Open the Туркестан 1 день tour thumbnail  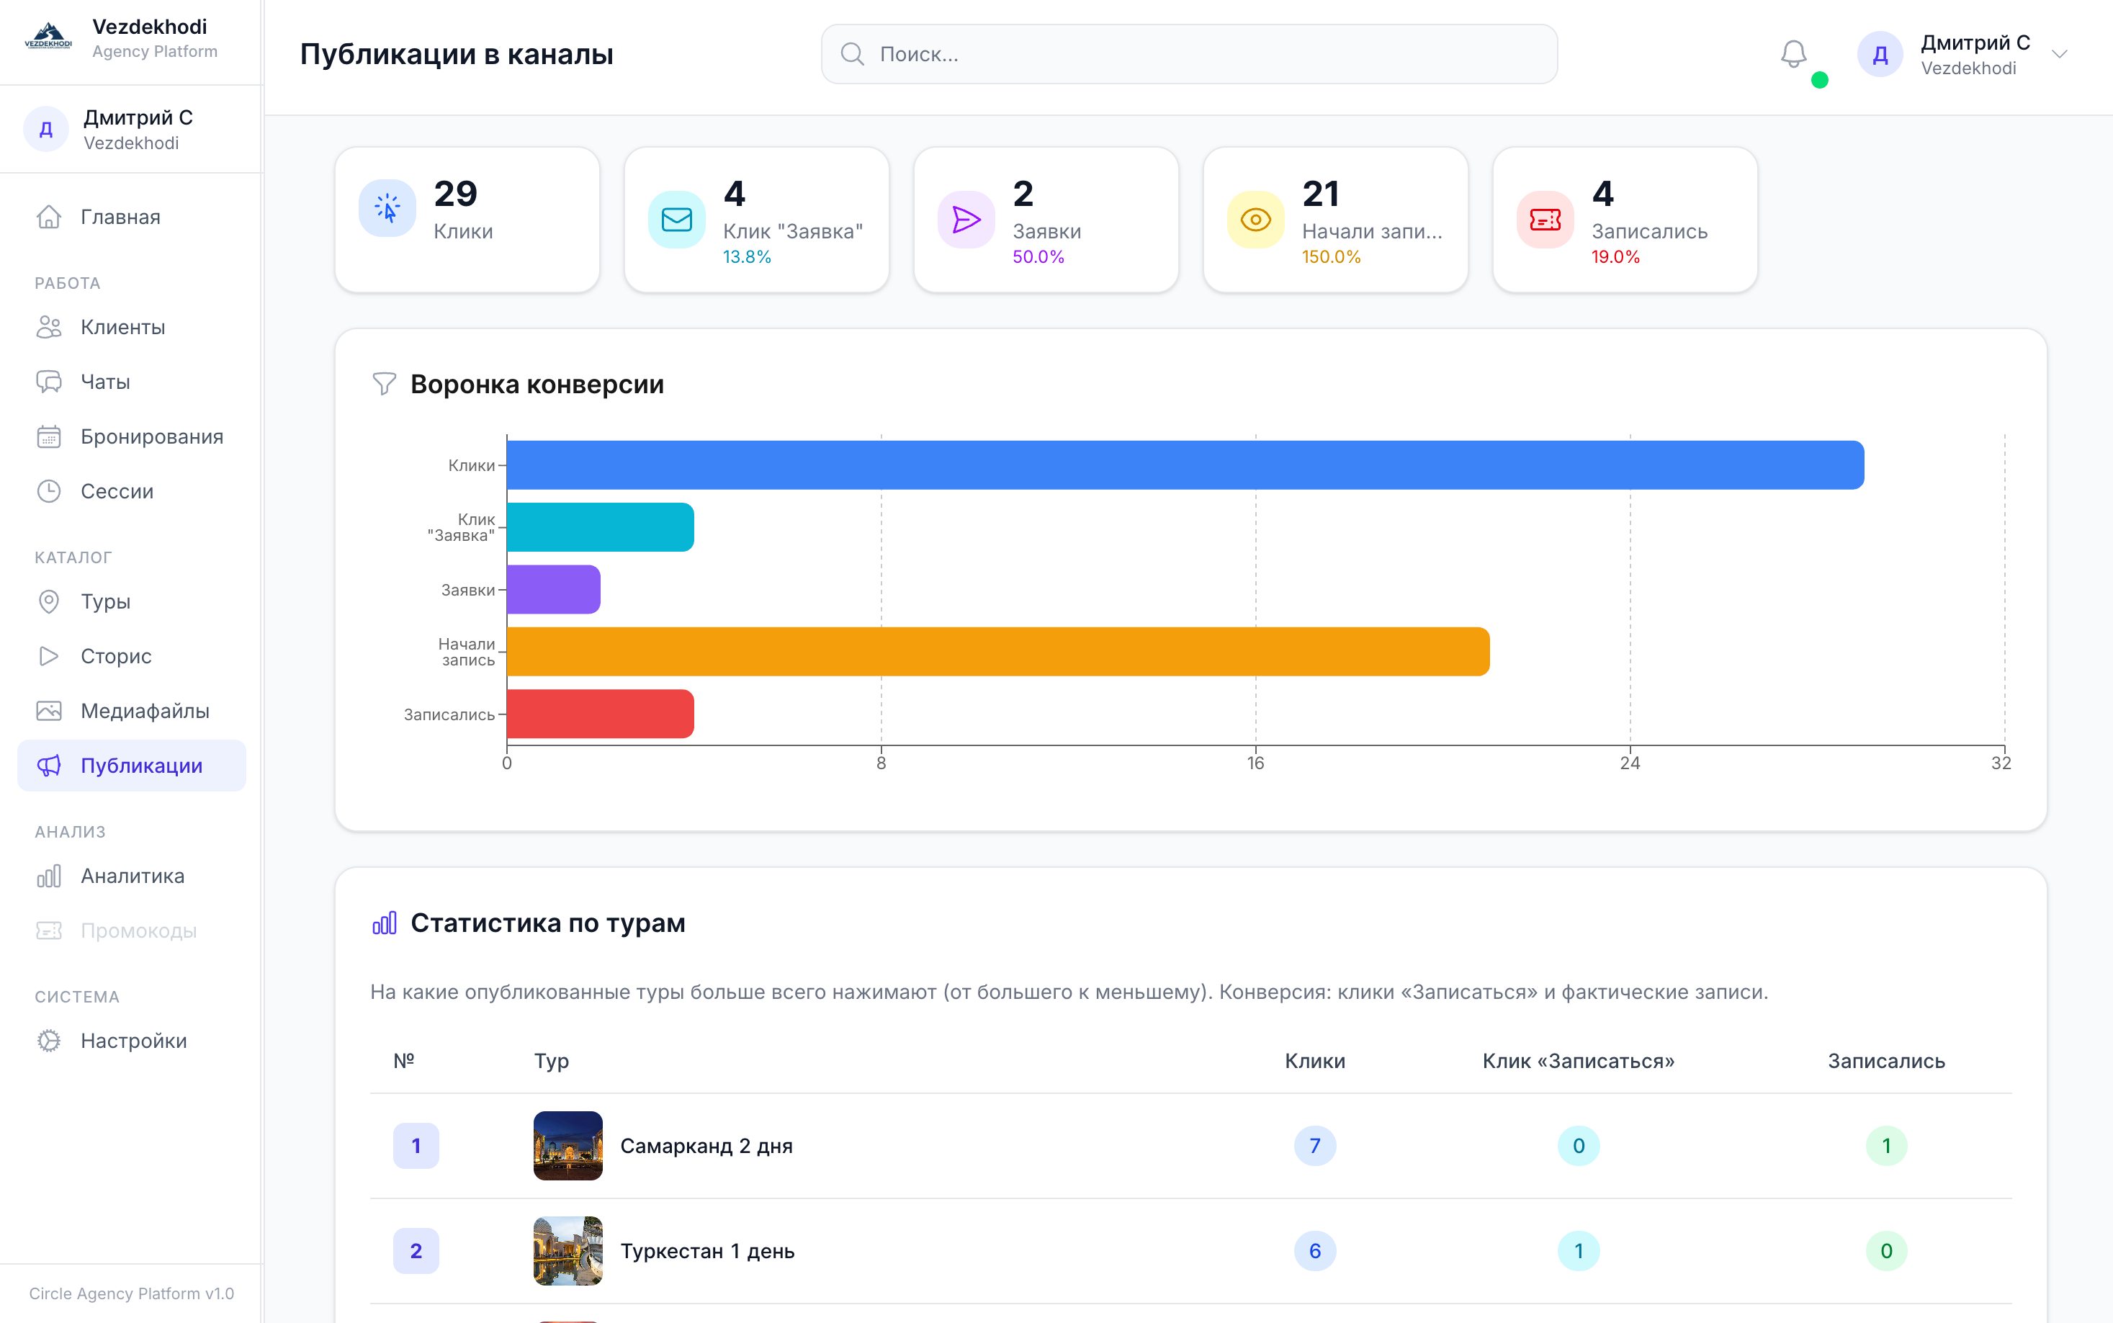point(567,1251)
